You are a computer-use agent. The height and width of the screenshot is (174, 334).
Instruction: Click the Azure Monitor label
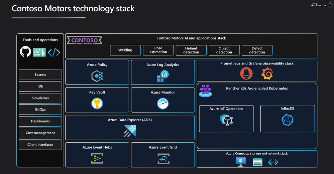163,92
